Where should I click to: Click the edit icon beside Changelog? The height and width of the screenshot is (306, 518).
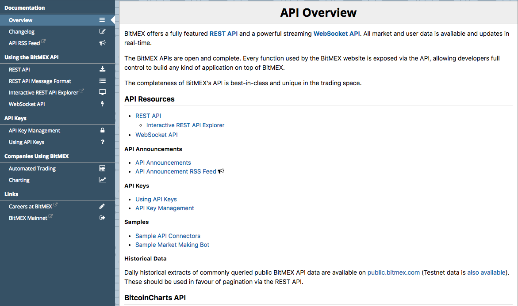point(103,31)
